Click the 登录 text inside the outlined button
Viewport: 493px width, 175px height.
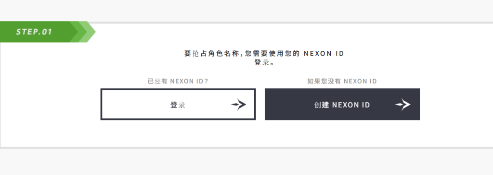(x=178, y=105)
